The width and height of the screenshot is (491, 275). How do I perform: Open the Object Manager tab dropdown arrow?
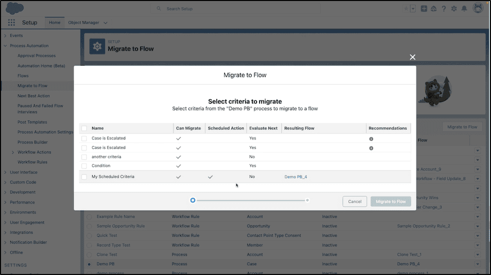pyautogui.click(x=105, y=23)
